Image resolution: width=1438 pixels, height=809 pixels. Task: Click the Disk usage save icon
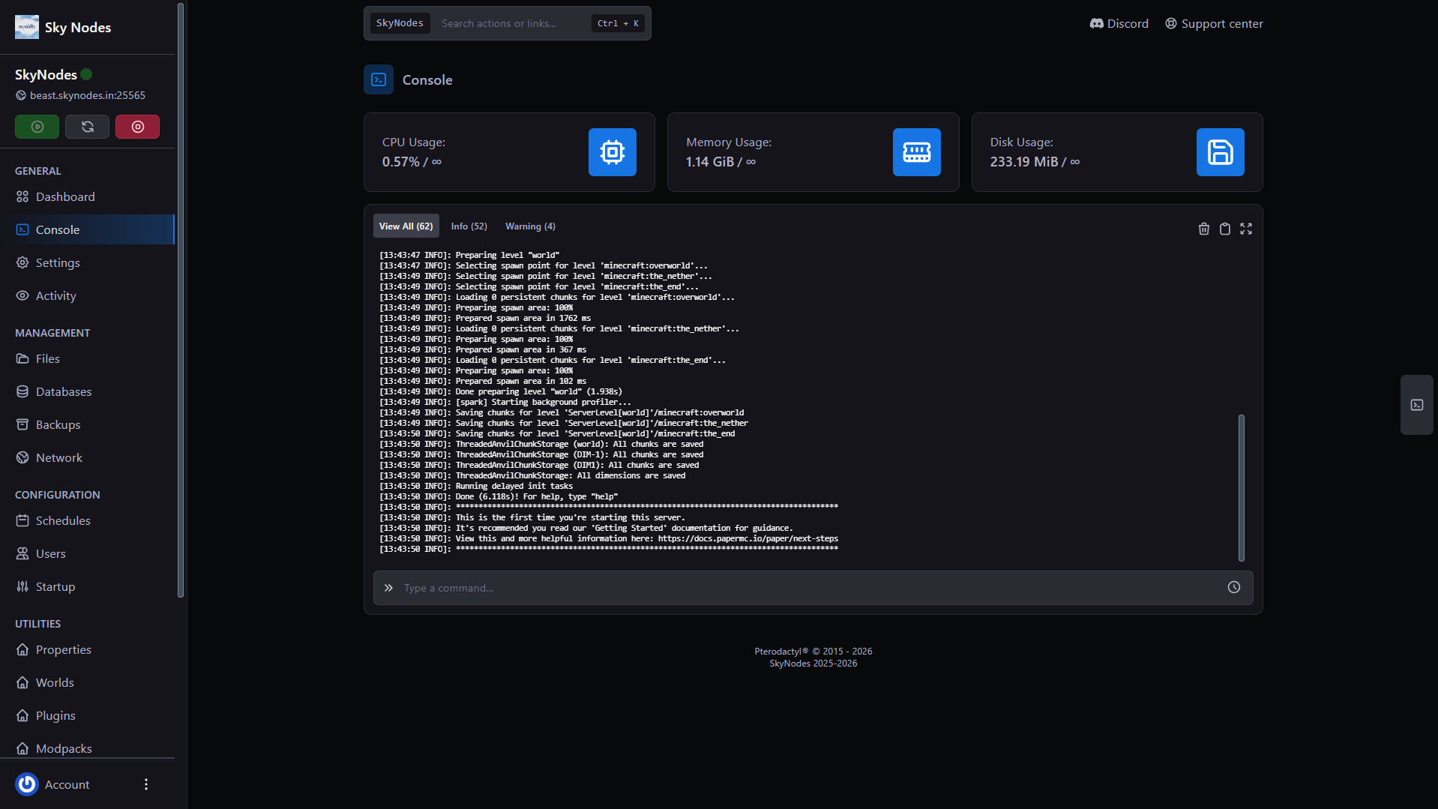1220,152
